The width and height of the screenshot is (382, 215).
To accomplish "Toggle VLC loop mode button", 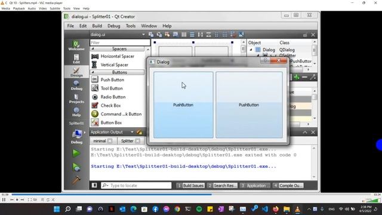I will (48, 199).
